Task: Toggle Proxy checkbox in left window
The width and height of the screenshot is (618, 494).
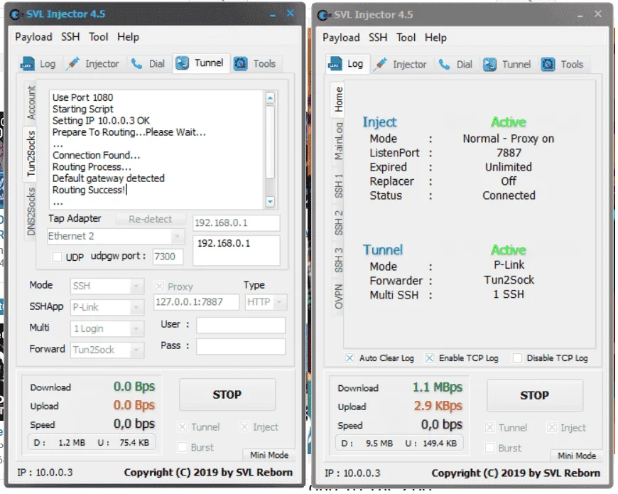Action: pyautogui.click(x=159, y=286)
